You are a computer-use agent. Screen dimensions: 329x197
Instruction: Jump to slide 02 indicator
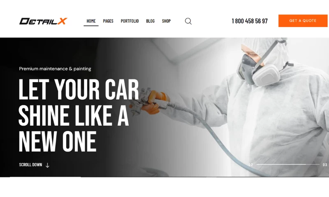pos(251,165)
